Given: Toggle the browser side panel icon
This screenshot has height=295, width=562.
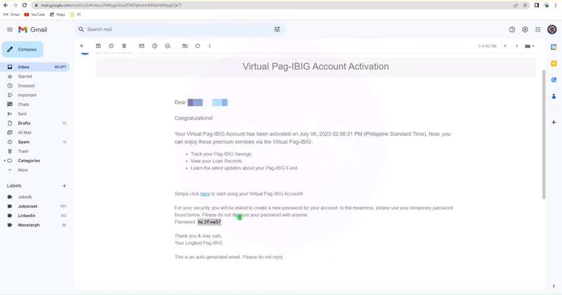Looking at the screenshot, I should point(536,5).
